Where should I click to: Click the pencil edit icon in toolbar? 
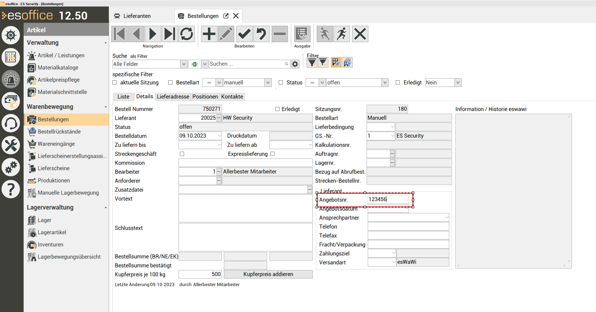point(226,34)
